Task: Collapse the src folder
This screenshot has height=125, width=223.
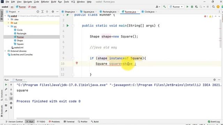Action: coord(8,26)
